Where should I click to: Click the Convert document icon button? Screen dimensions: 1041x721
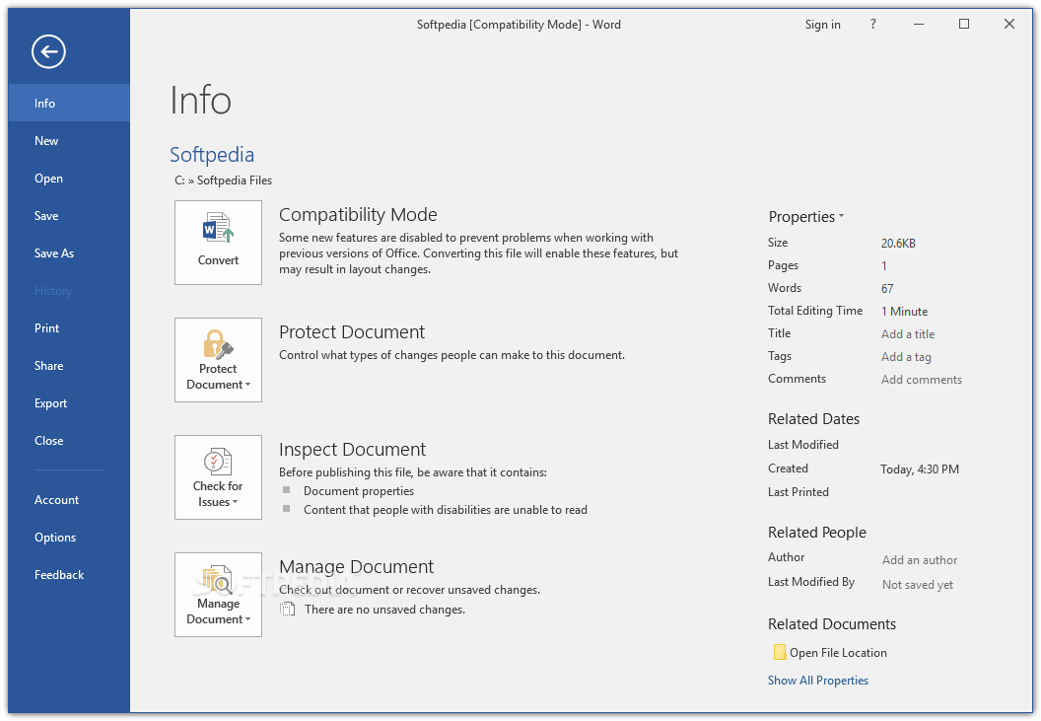click(218, 243)
